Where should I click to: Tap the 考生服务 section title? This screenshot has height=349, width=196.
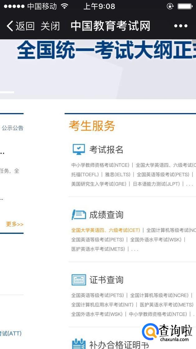pos(92,126)
